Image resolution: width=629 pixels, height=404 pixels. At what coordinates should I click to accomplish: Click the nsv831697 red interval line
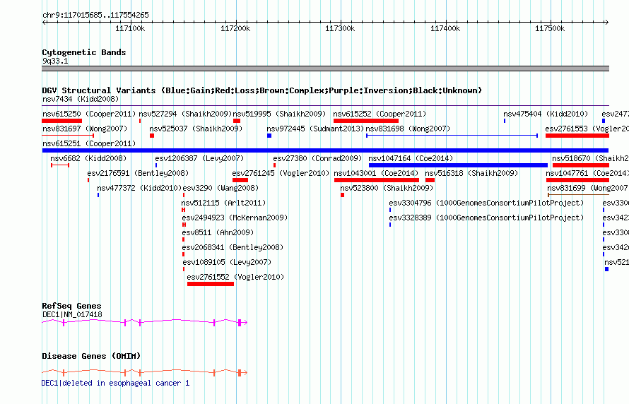point(68,136)
